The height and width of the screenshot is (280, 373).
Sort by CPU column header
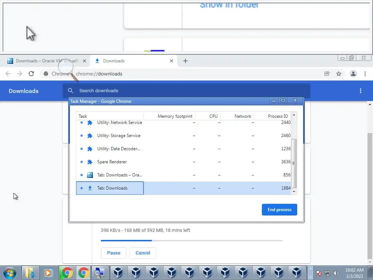208,116
